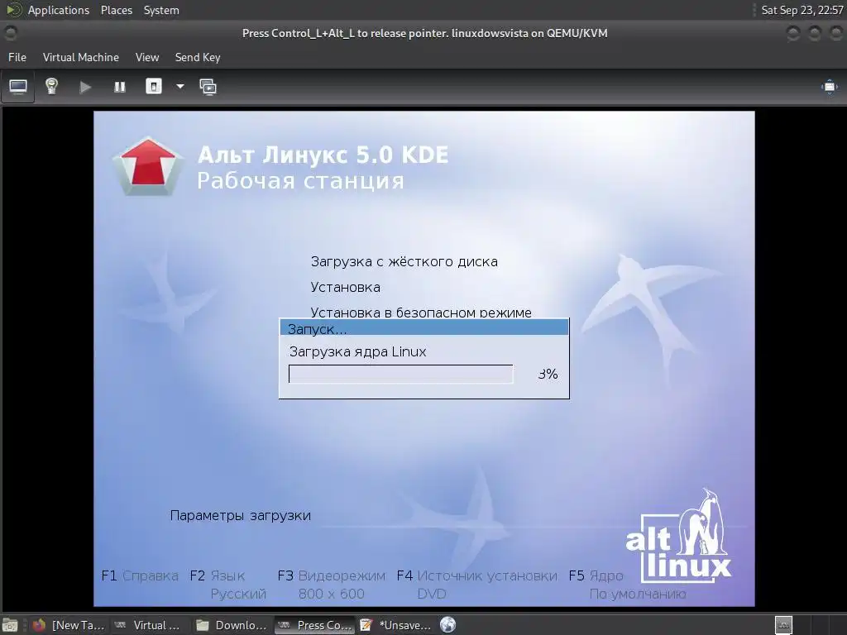The width and height of the screenshot is (847, 635).
Task: Open the Applications menu in top panel
Action: 59,10
